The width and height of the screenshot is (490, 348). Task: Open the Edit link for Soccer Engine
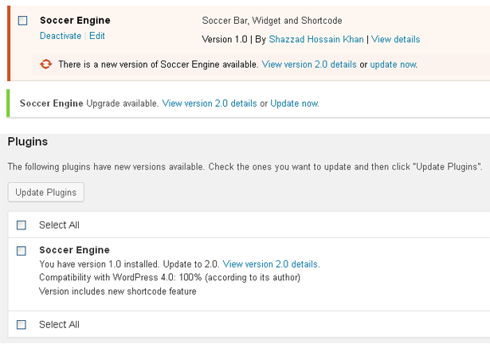(x=97, y=36)
